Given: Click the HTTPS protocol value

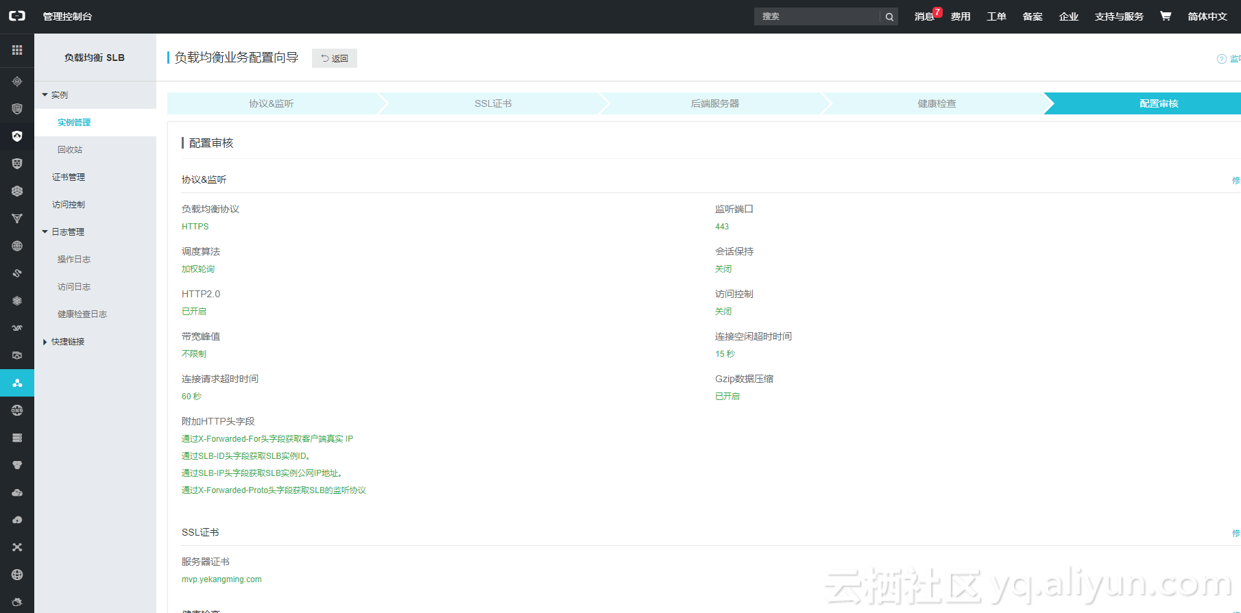Looking at the screenshot, I should tap(195, 227).
